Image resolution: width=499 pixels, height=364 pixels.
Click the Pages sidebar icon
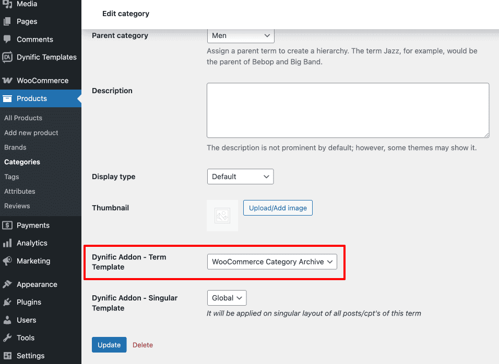[x=7, y=21]
